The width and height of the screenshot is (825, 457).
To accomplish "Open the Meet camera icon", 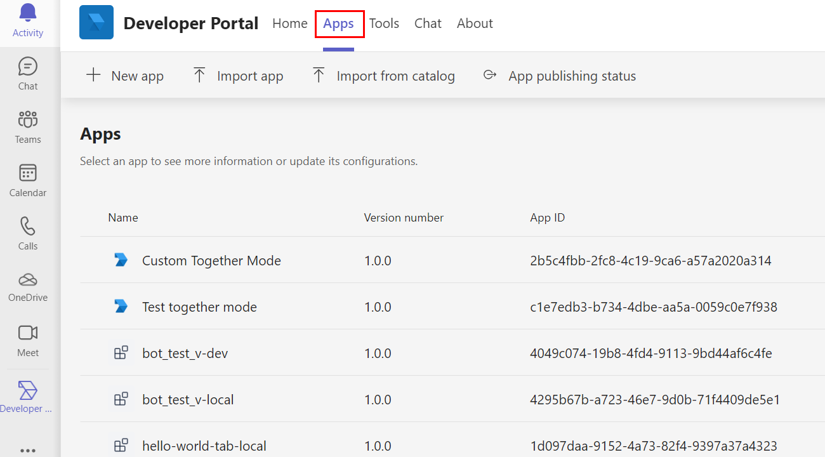I will tap(28, 333).
